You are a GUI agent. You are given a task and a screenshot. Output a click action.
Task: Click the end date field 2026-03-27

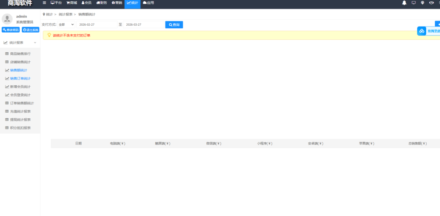tap(144, 25)
